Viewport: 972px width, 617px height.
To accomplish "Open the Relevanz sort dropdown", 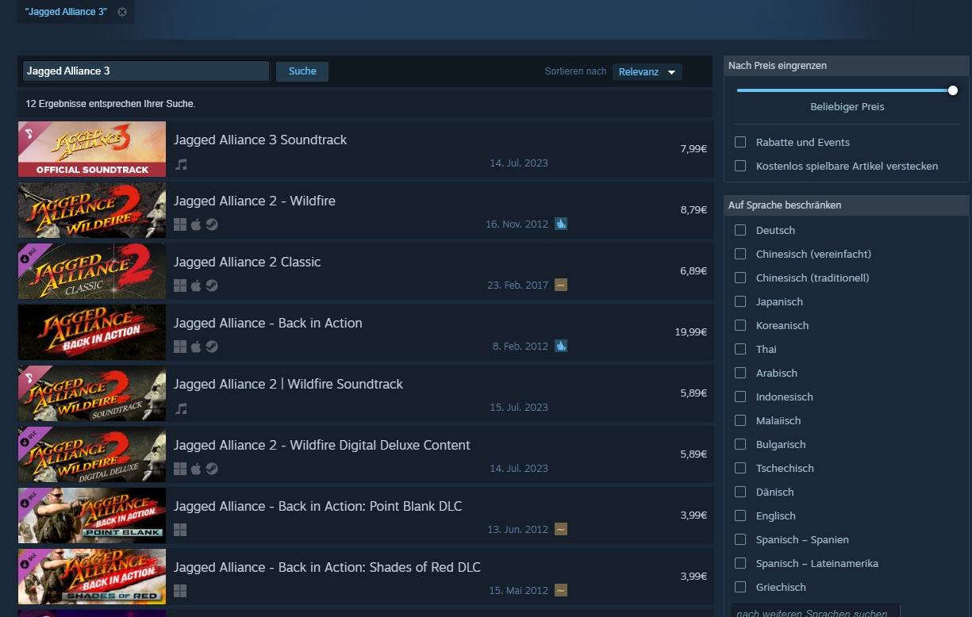I will click(x=647, y=71).
